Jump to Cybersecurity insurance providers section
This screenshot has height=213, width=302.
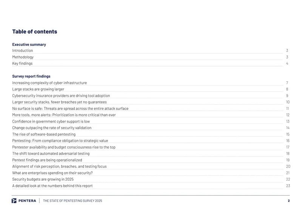pos(61,96)
